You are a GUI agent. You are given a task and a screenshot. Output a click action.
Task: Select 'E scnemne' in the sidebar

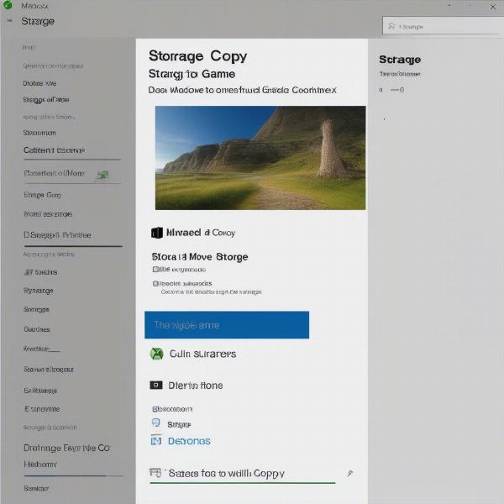42,409
